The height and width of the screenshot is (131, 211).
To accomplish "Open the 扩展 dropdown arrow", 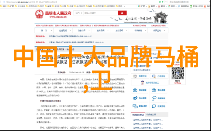I will (x=146, y=6).
